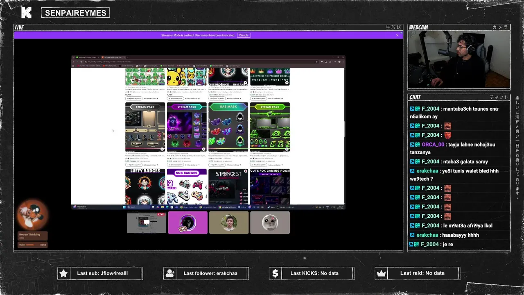
Task: Click the Kick logo in the overlay header
Action: pos(26,13)
